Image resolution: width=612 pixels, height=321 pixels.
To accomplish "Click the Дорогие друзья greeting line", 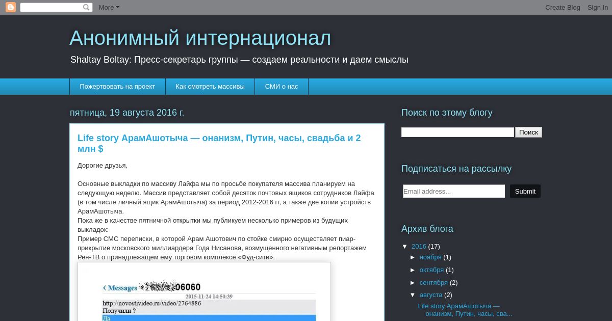I will [x=103, y=166].
